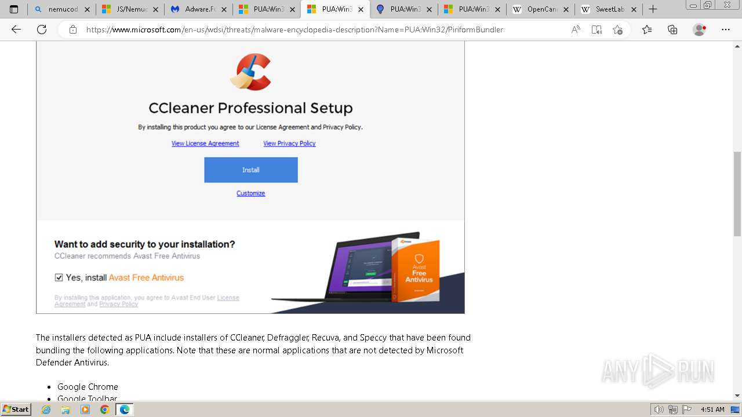
Task: Click the address bar URL field
Action: tap(294, 30)
